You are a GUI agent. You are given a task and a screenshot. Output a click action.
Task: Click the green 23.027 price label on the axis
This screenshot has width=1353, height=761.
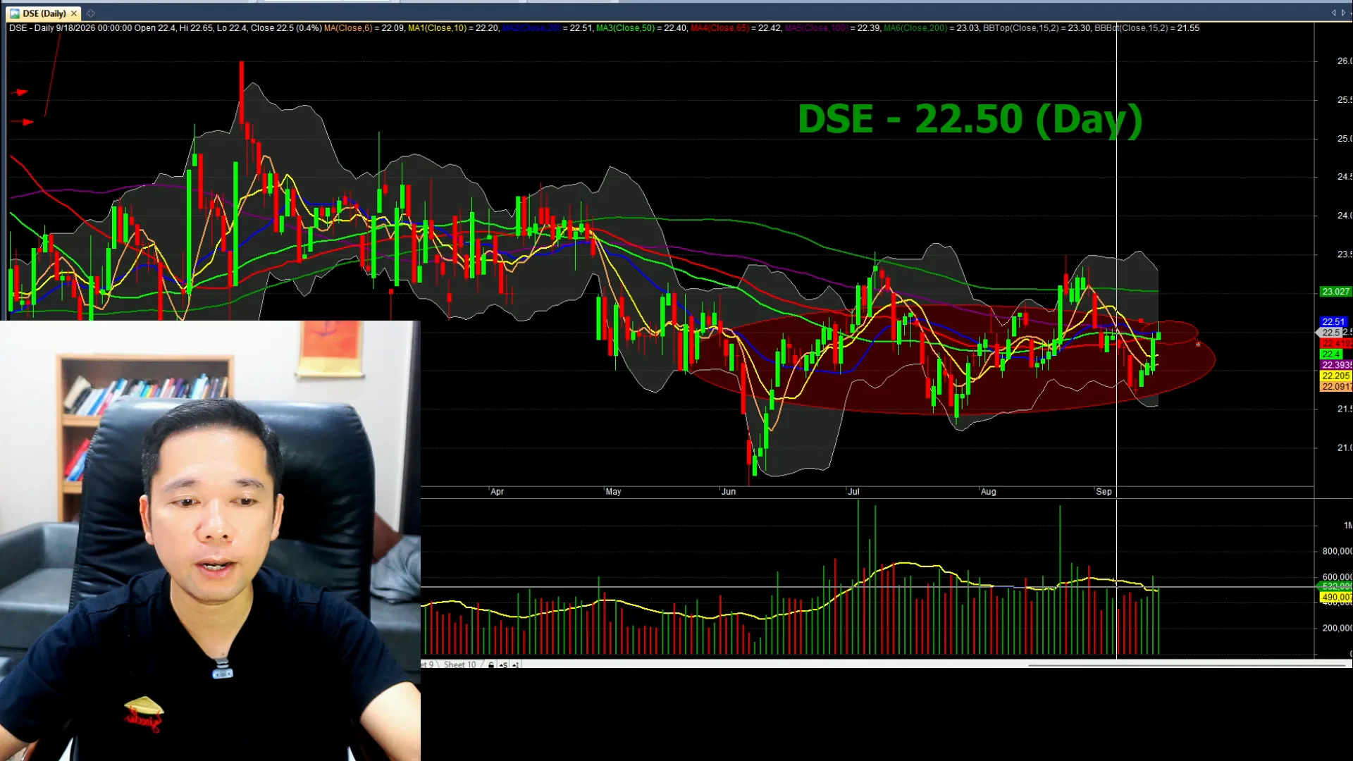point(1335,292)
